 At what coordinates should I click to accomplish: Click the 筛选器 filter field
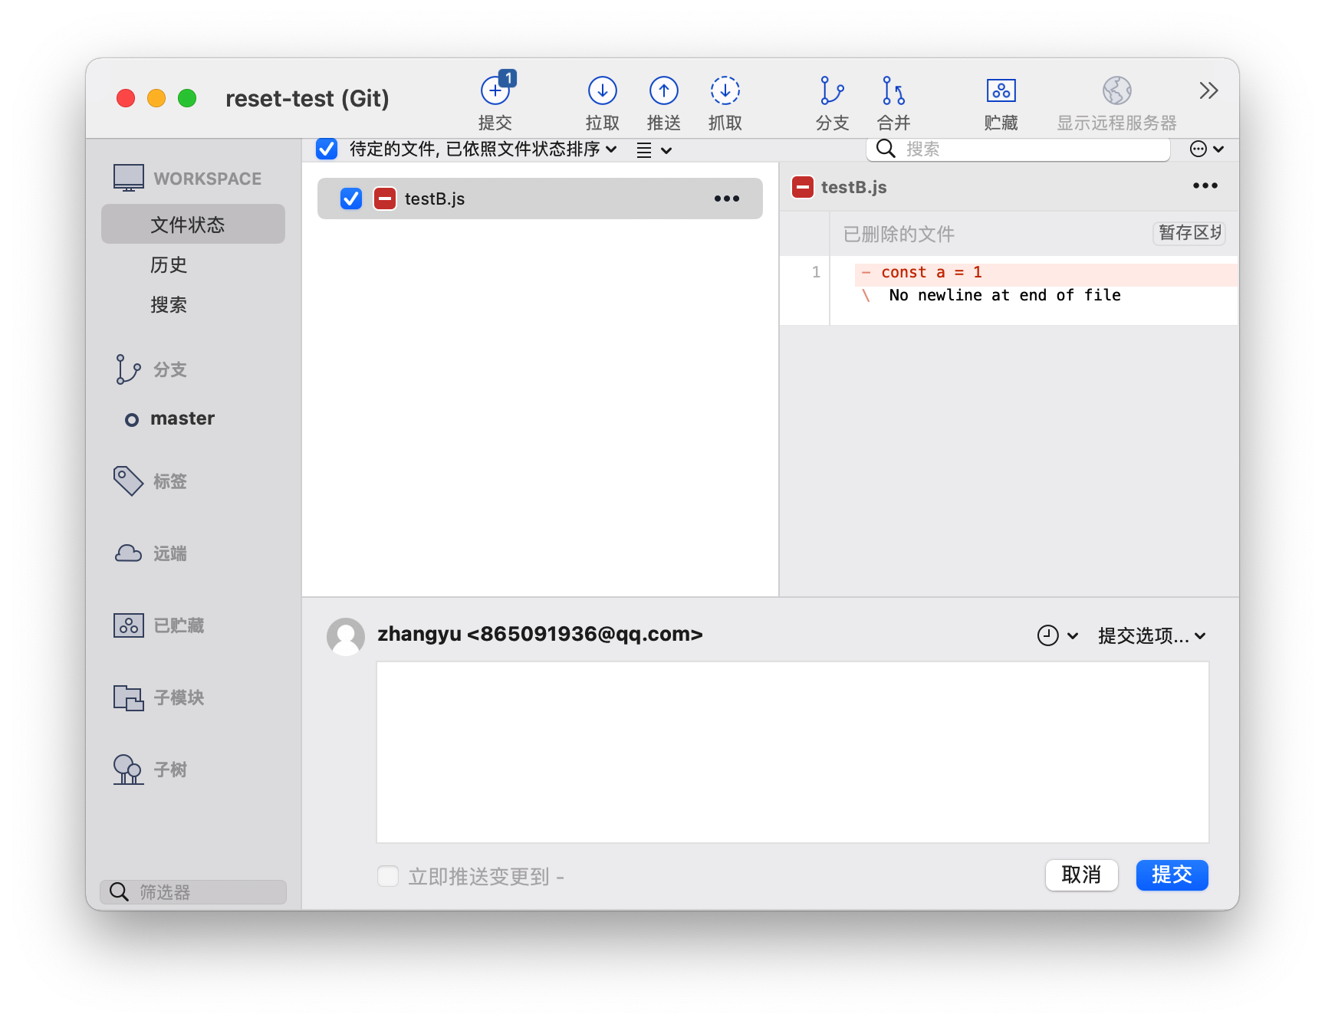click(193, 892)
